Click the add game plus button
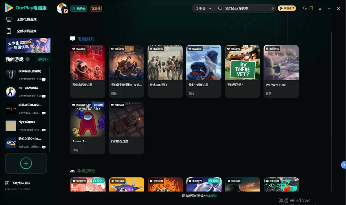The width and height of the screenshot is (346, 205). (x=26, y=163)
